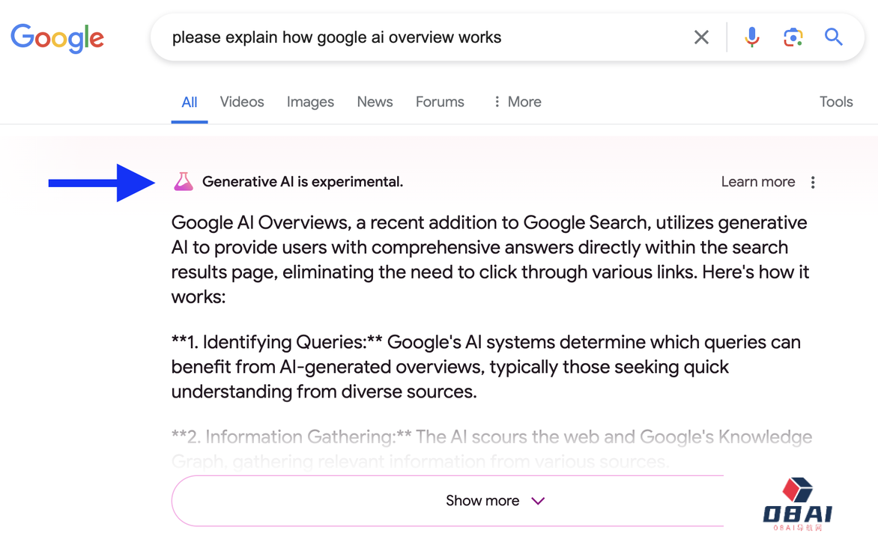Click the Show more chevron arrow

point(538,501)
